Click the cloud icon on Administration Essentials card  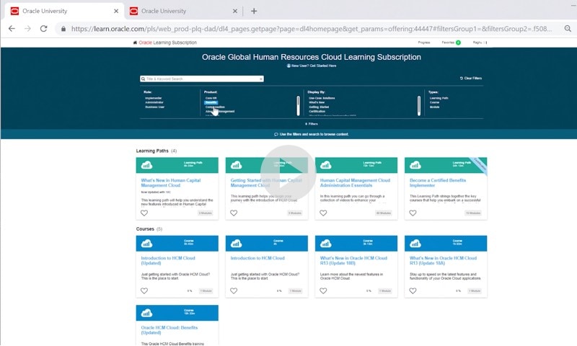[x=326, y=165]
